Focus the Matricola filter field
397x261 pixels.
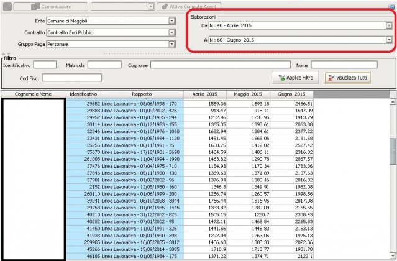coord(104,65)
